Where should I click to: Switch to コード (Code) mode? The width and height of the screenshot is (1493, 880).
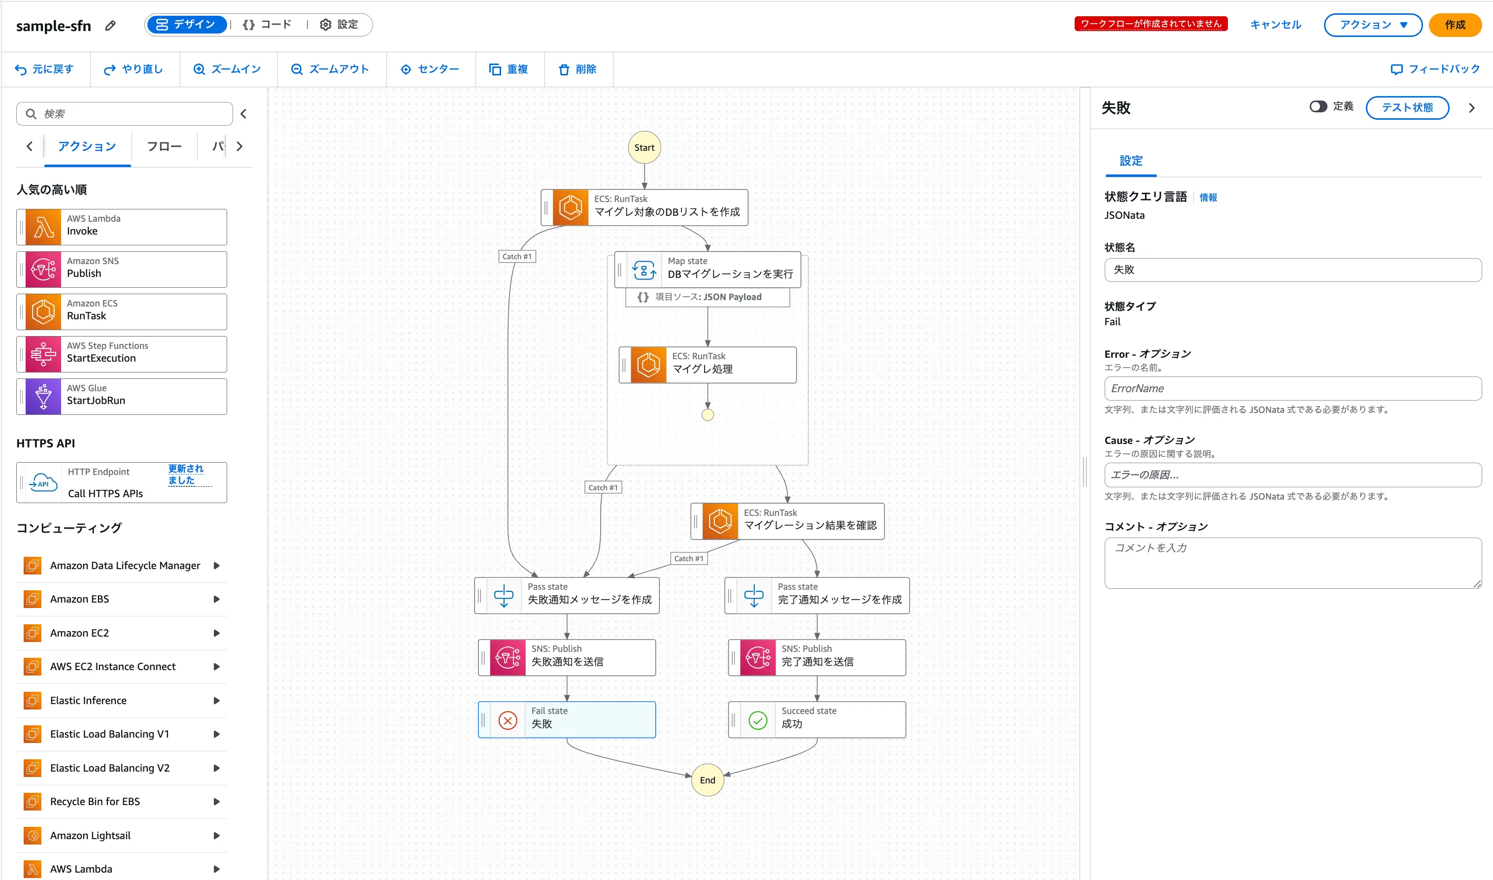coord(268,25)
